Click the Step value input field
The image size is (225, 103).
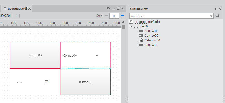[114, 16]
